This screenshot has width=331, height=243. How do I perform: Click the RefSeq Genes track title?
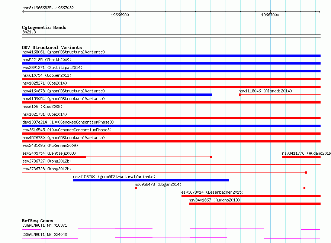38,221
